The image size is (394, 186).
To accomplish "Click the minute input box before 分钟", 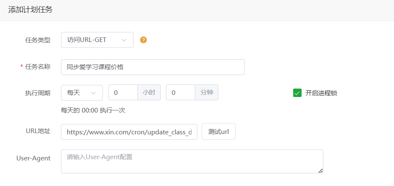I will [181, 93].
